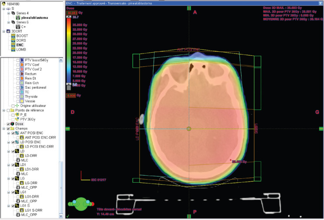The height and width of the screenshot is (220, 324).
Task: Click the Origine utilisateur crosshair icon
Action: (x=17, y=106)
